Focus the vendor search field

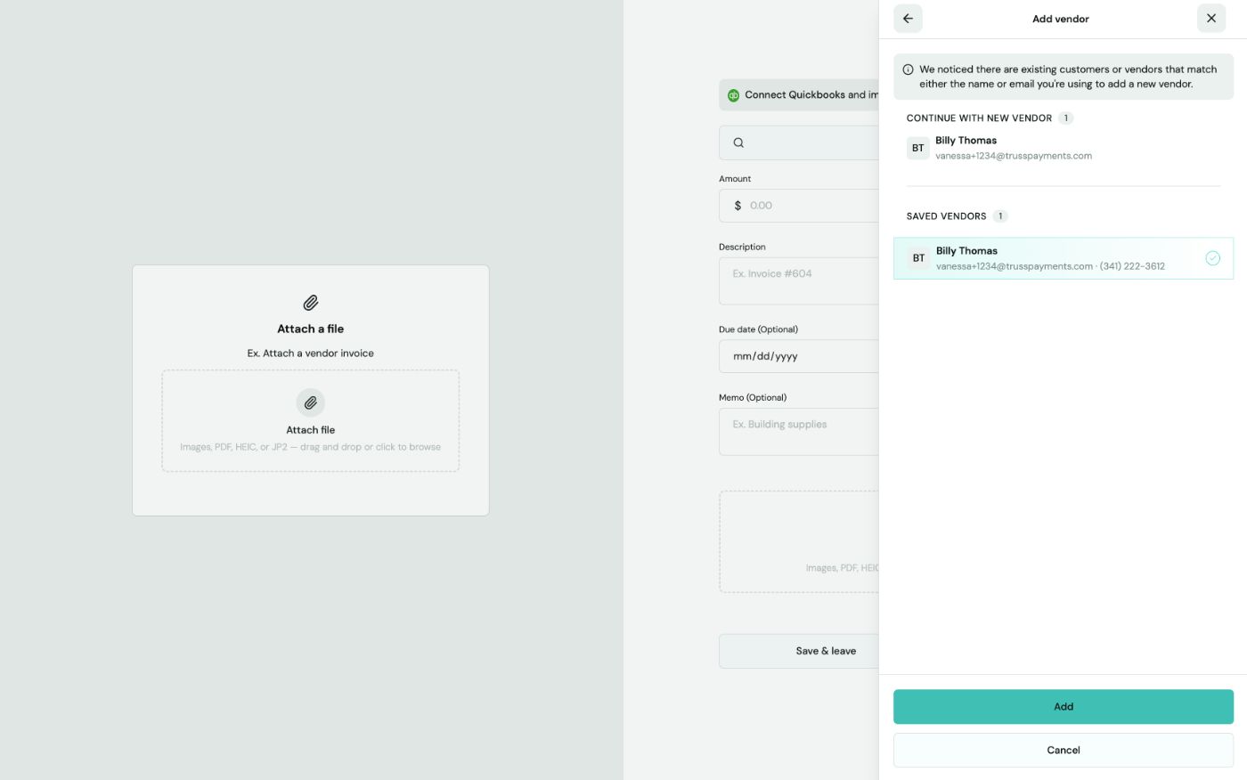[x=799, y=142]
